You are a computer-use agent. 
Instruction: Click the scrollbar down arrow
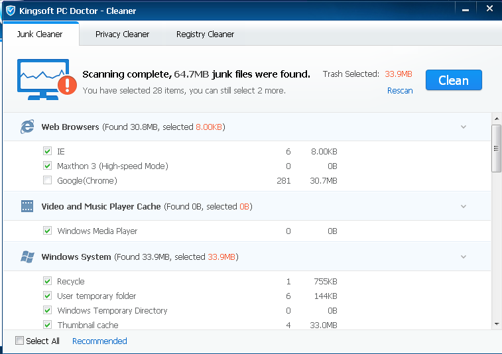coord(497,324)
